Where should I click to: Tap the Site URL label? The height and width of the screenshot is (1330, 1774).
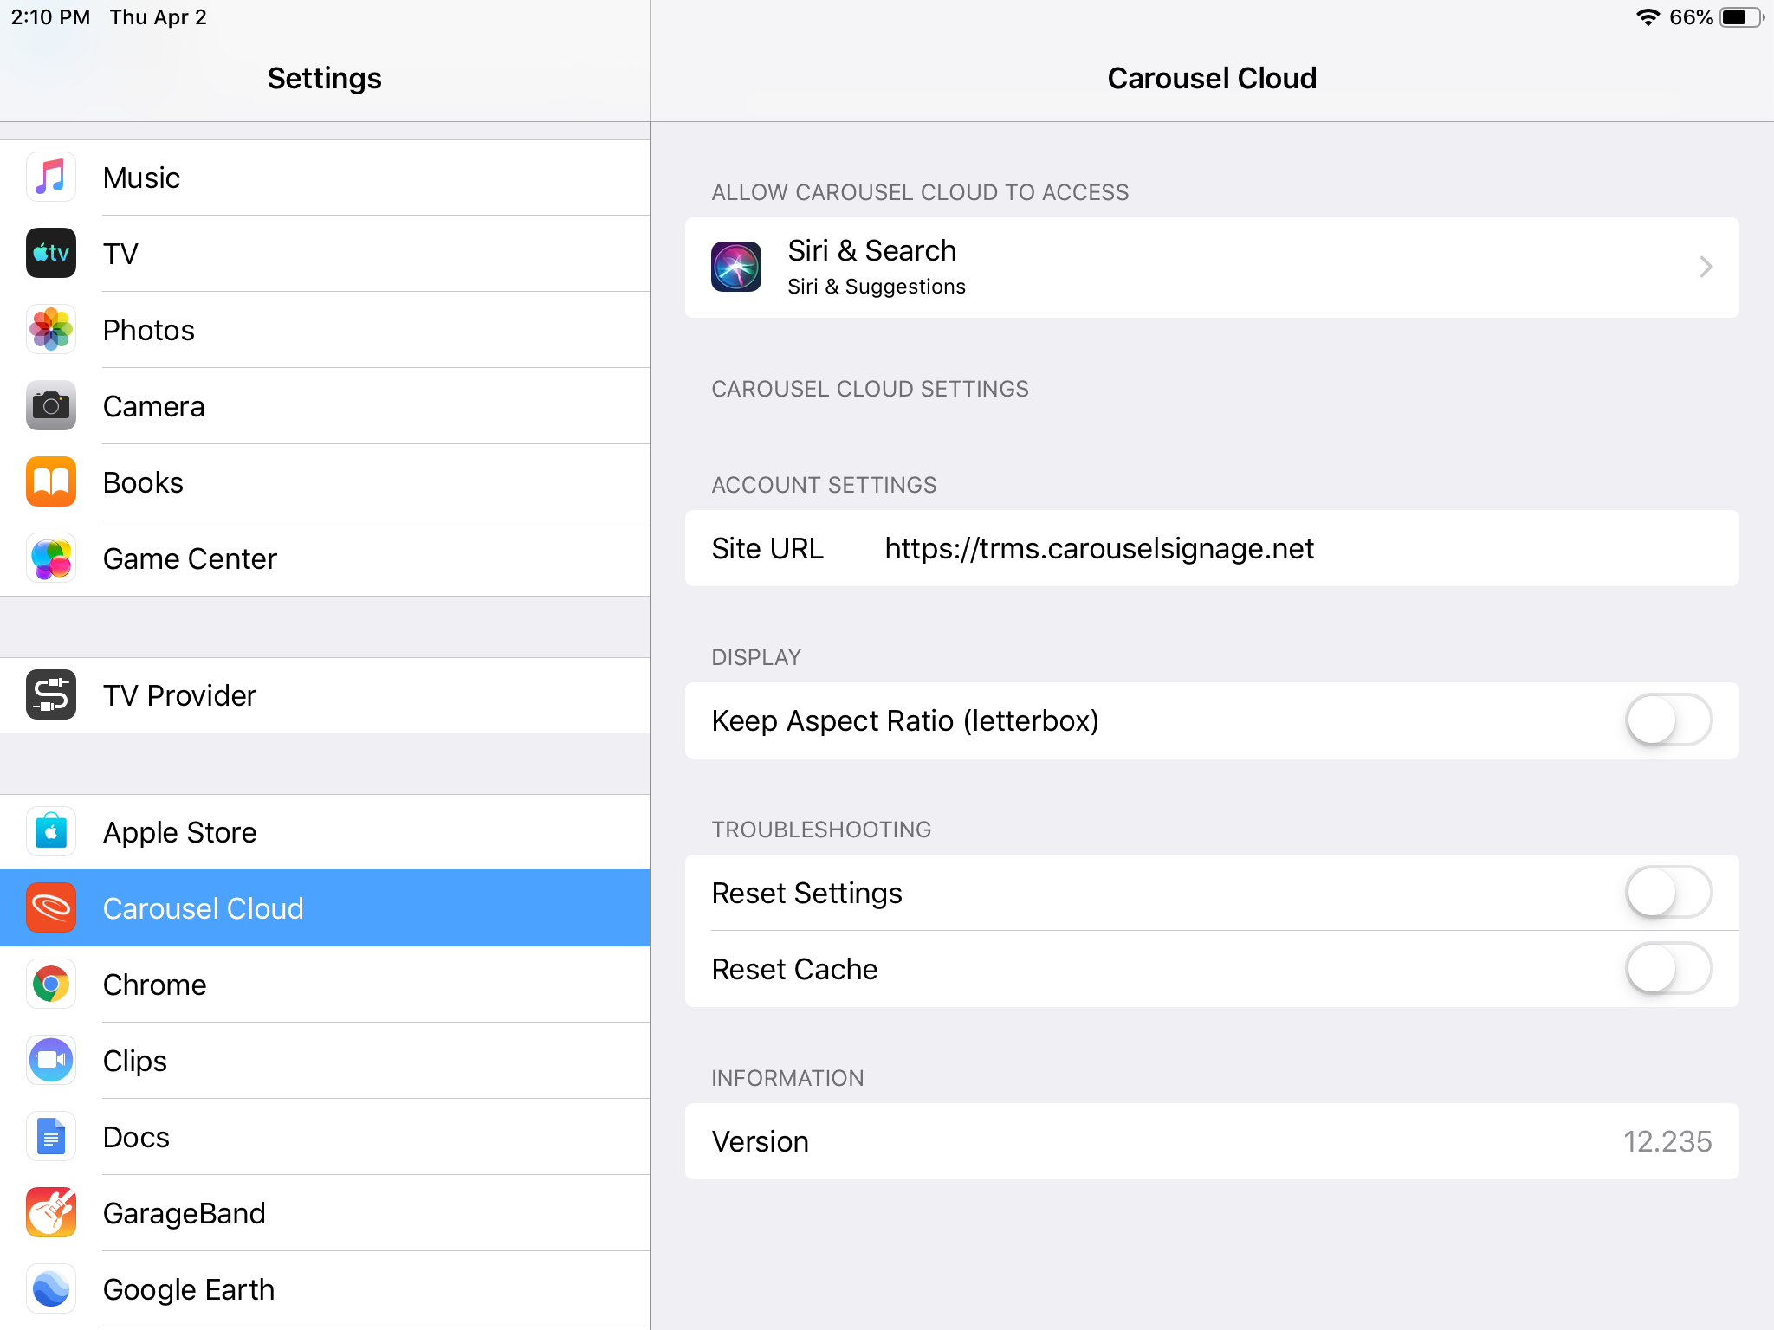[767, 548]
